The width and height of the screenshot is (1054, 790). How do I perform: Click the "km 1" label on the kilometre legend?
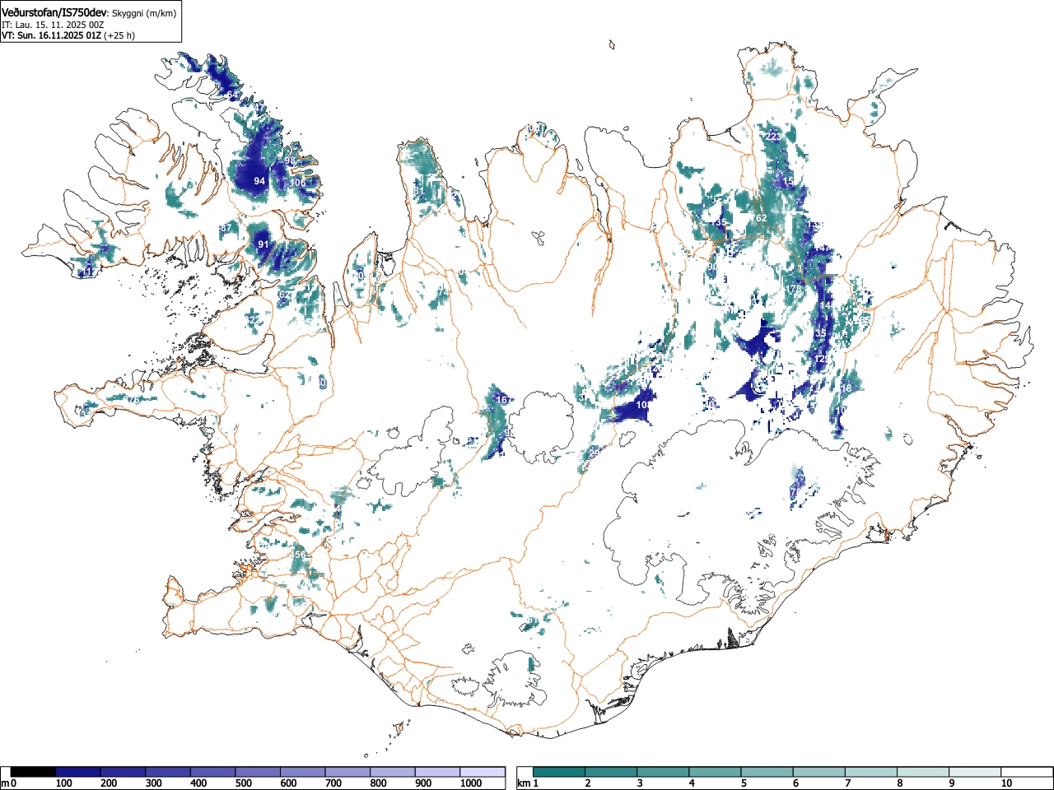click(528, 783)
